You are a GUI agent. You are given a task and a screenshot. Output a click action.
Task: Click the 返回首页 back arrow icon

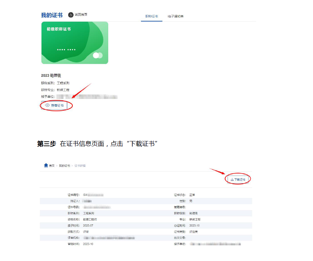coord(71,14)
